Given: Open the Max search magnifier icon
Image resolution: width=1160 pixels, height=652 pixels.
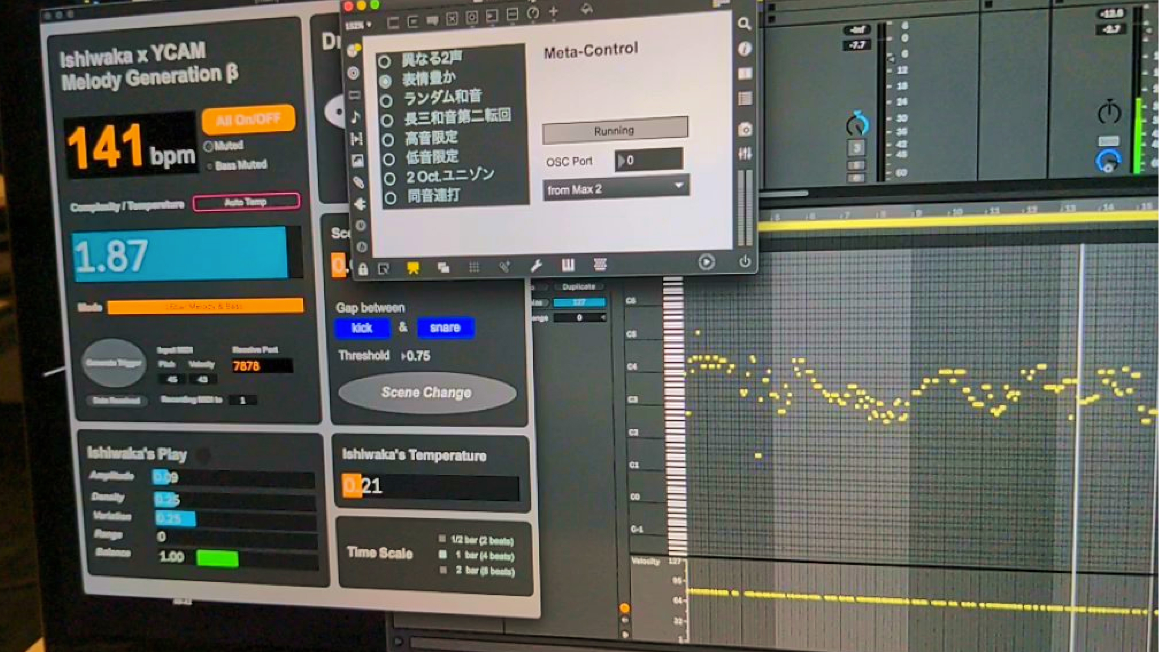Looking at the screenshot, I should tap(744, 24).
